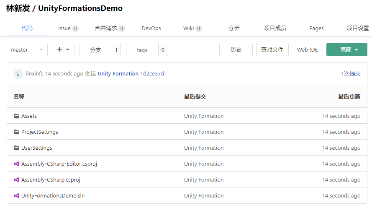This screenshot has width=372, height=208.
Task: Click UnityFormationsDemo.sln Visual Studio icon
Action: (16, 196)
